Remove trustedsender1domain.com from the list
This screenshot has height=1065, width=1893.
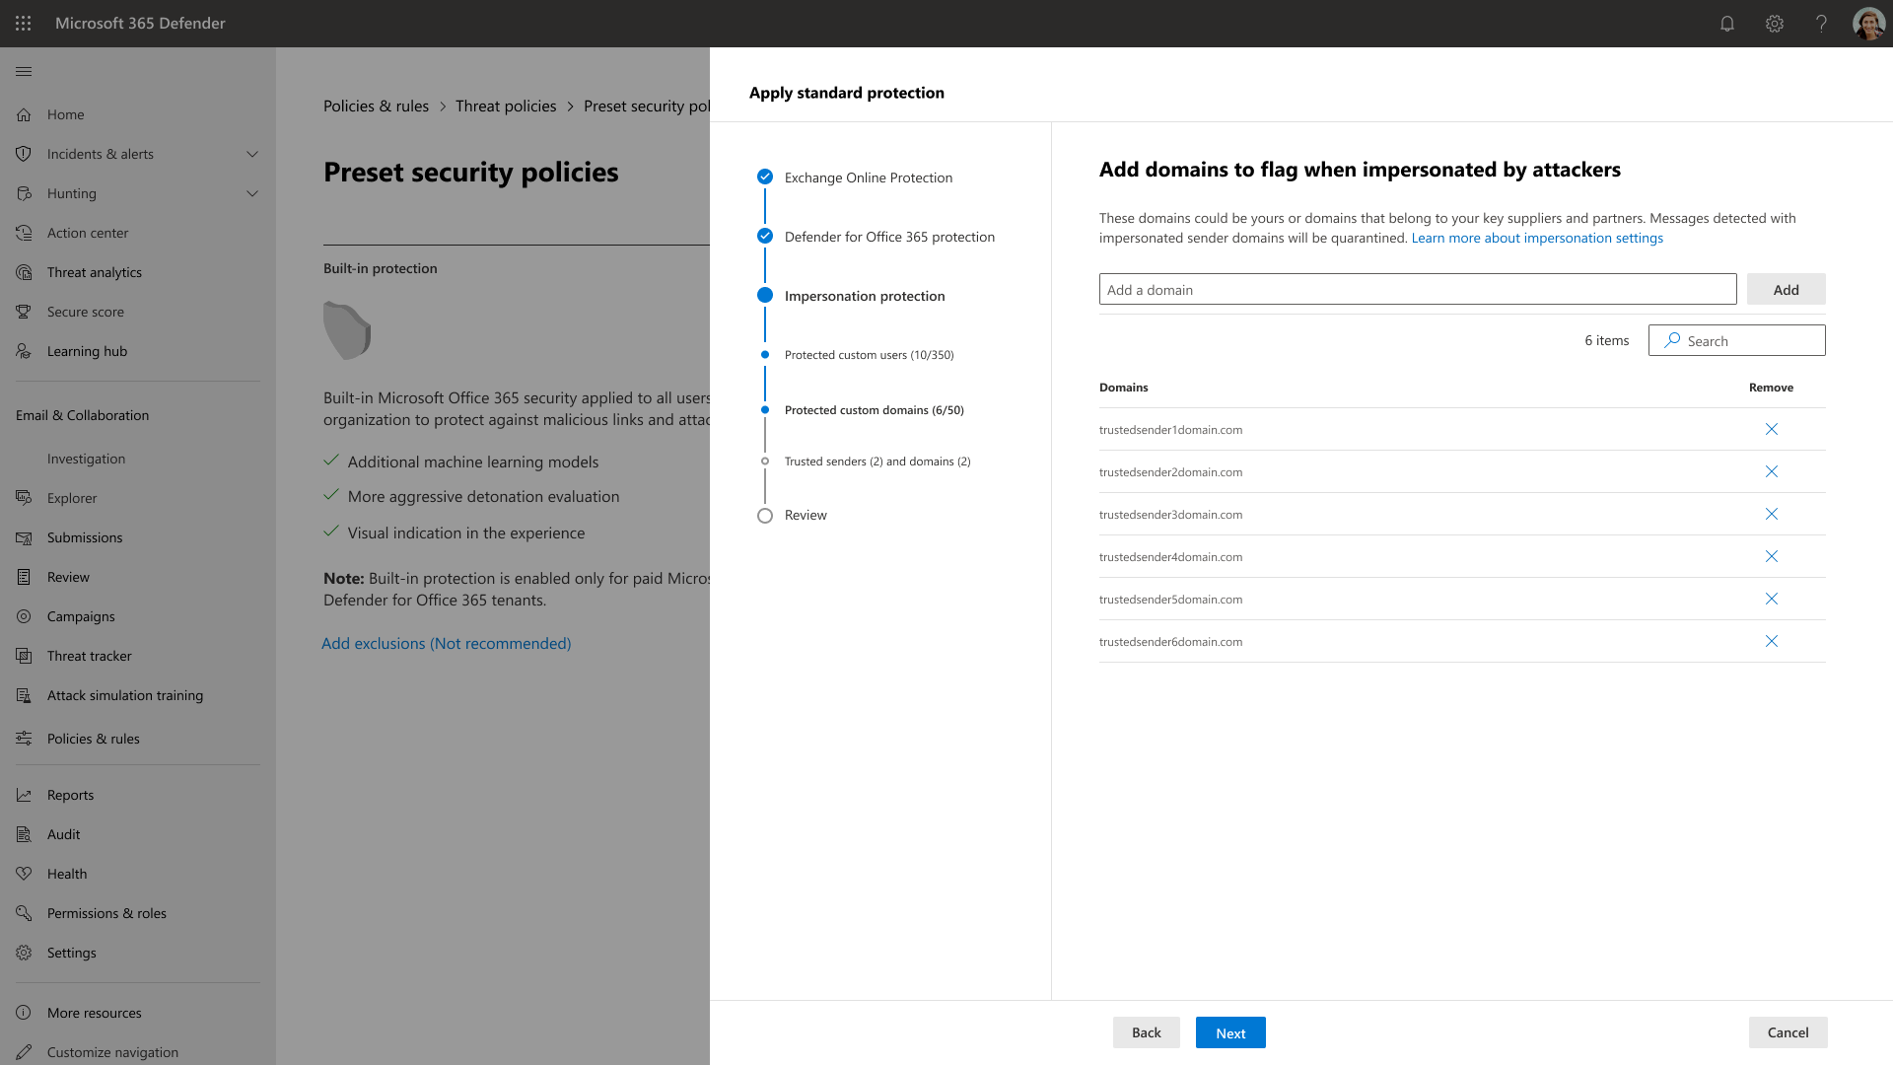(x=1772, y=429)
